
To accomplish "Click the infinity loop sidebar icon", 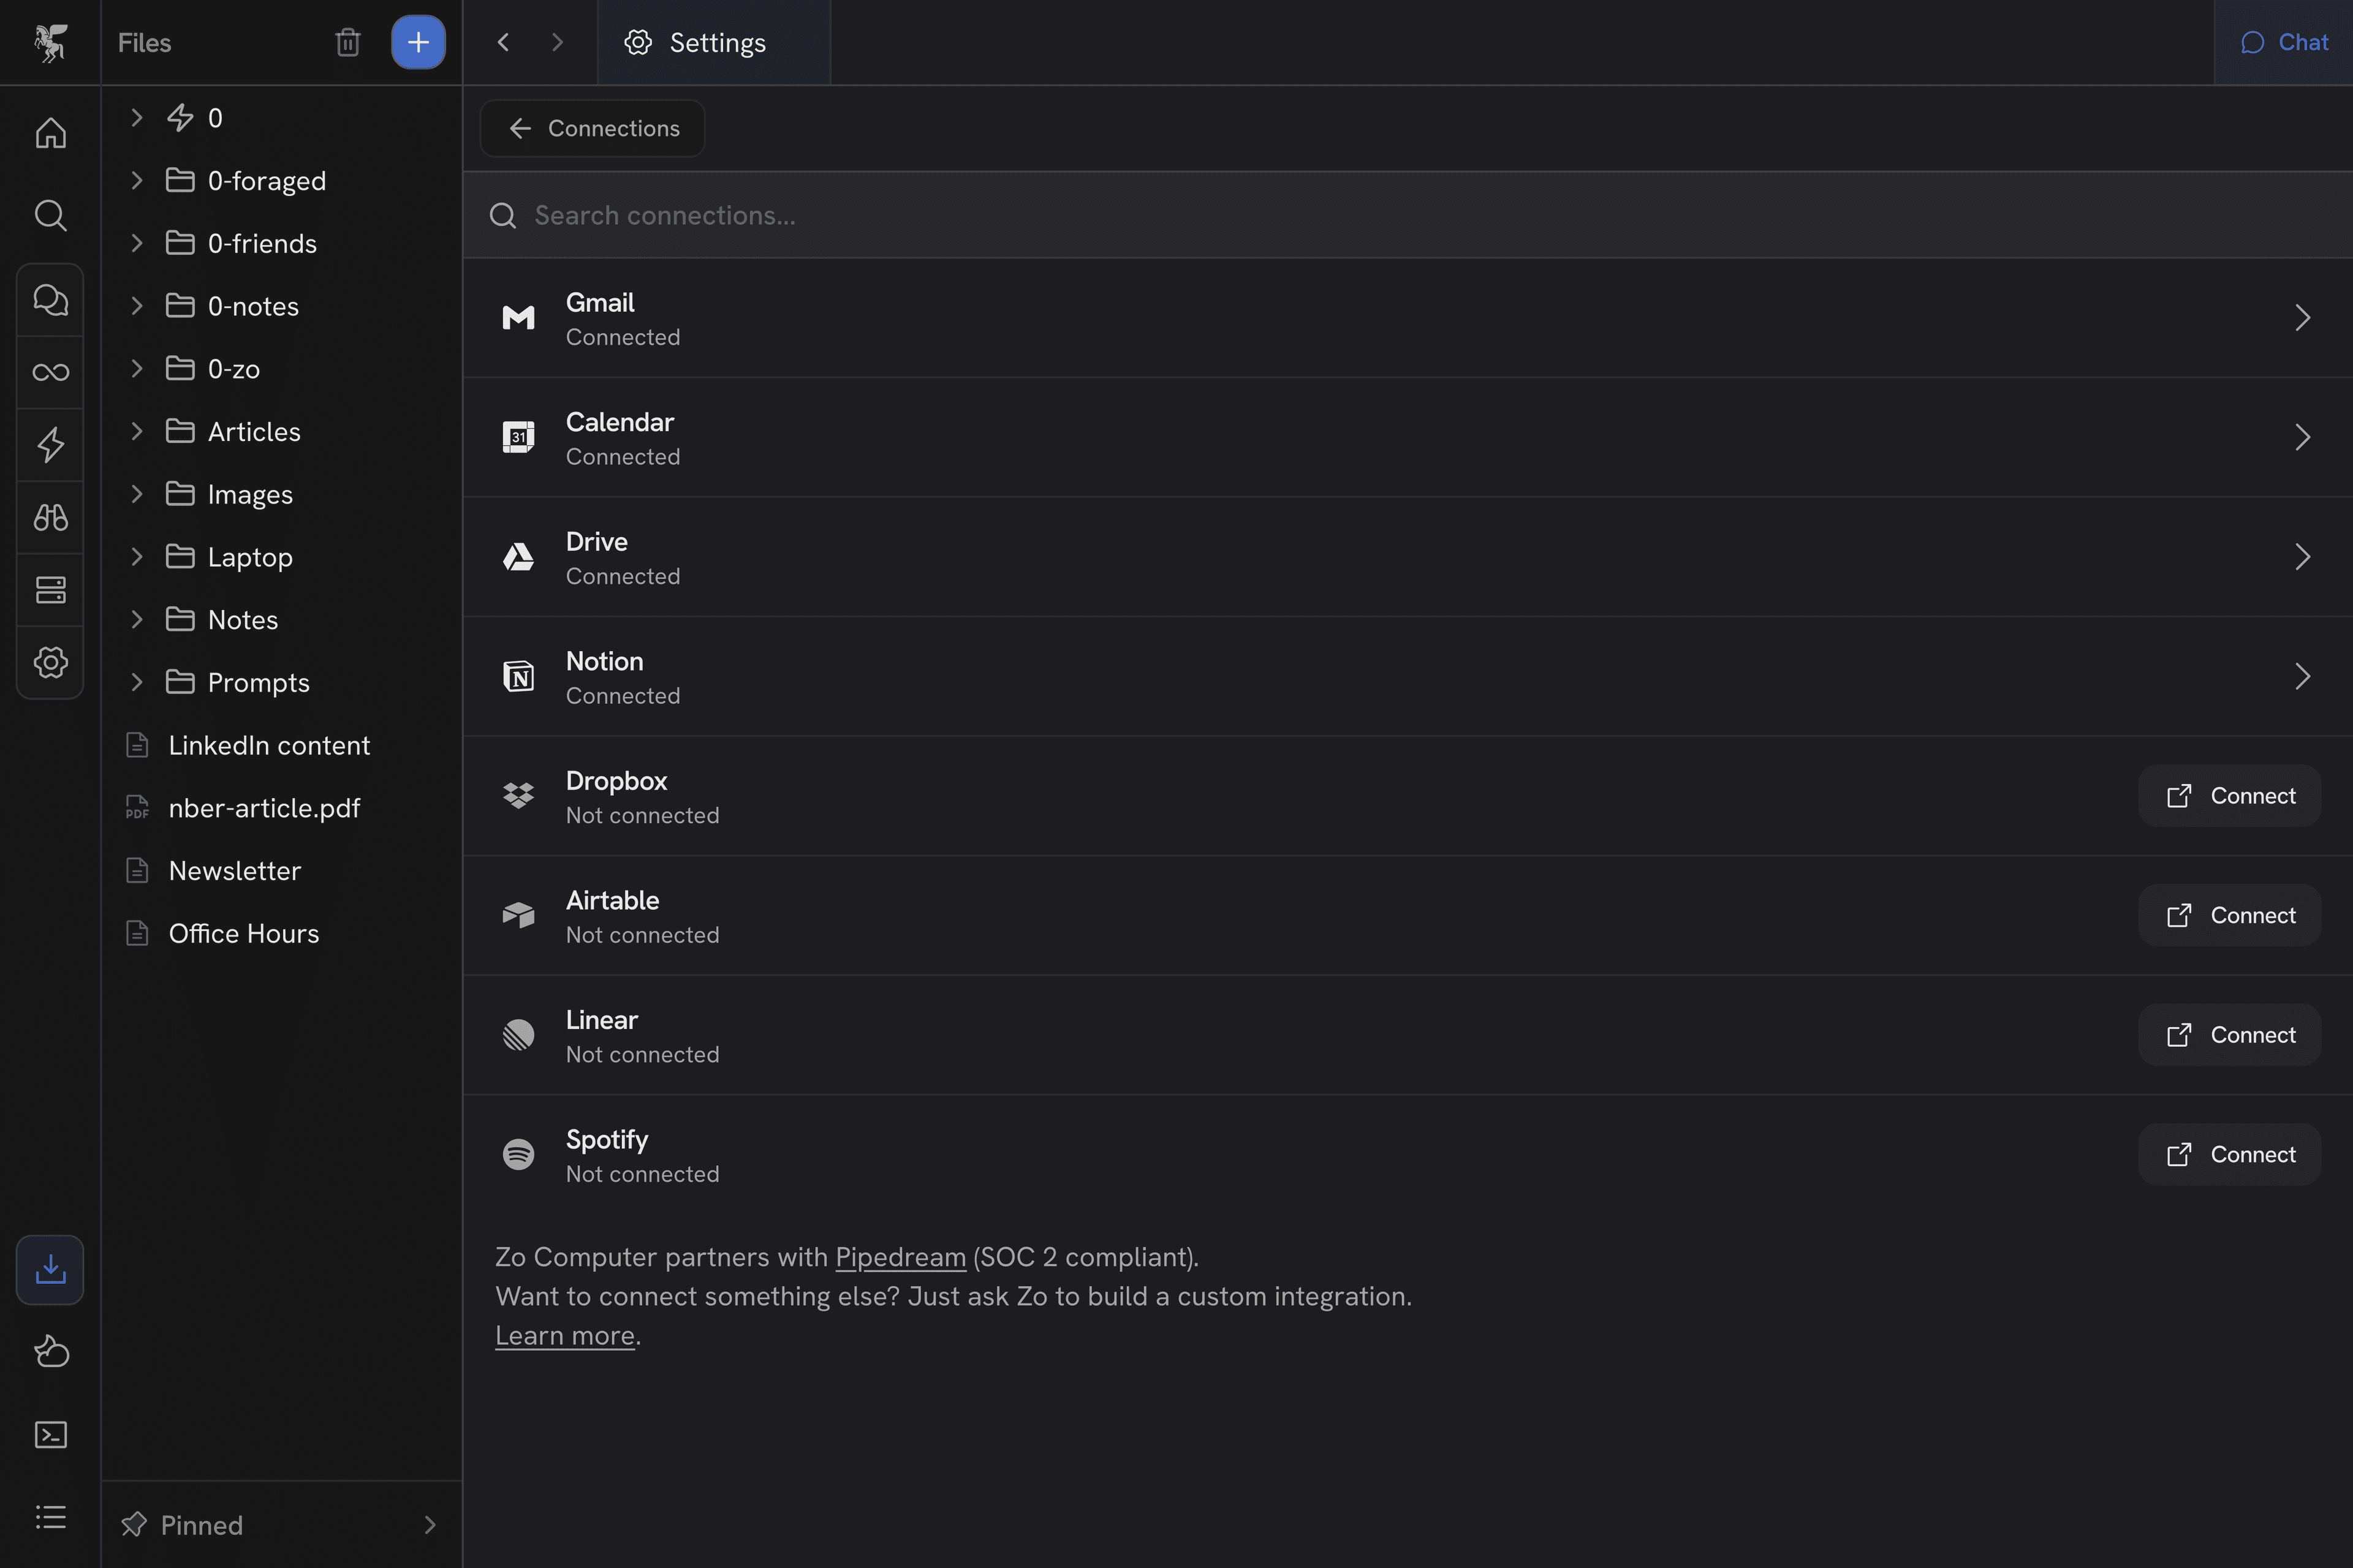I will pyautogui.click(x=50, y=372).
